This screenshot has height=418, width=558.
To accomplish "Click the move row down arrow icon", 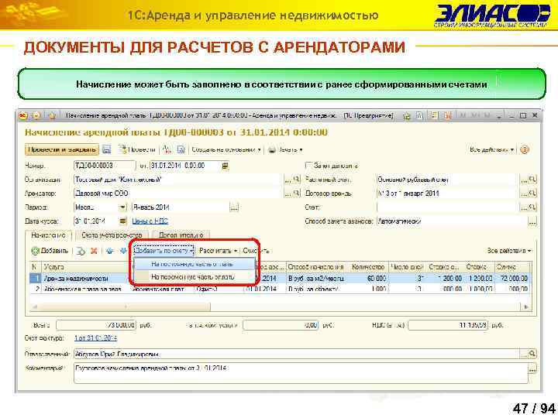I will pos(122,252).
